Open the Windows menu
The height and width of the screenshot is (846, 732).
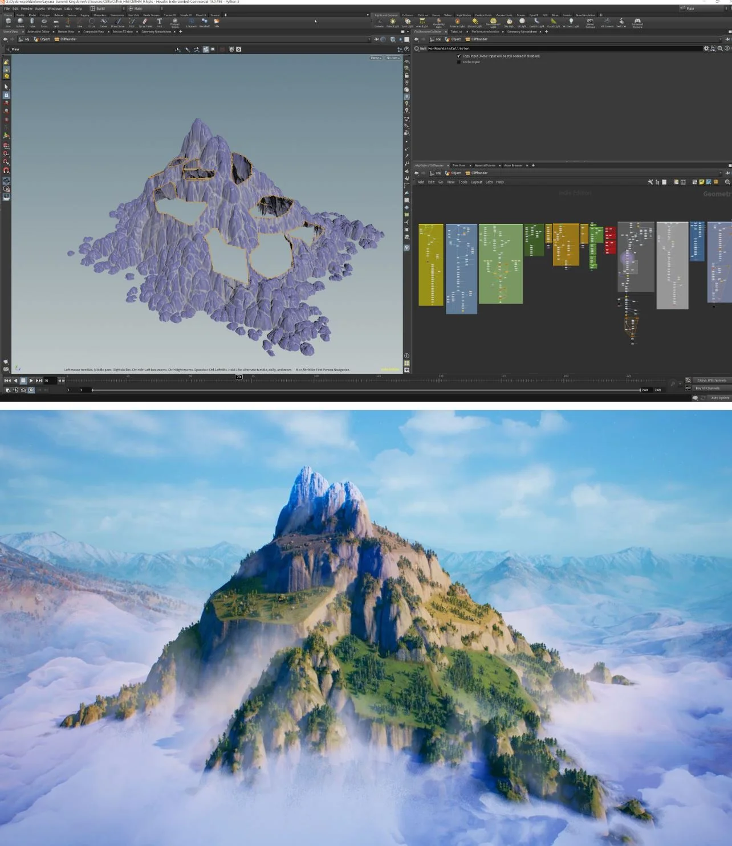(x=54, y=9)
